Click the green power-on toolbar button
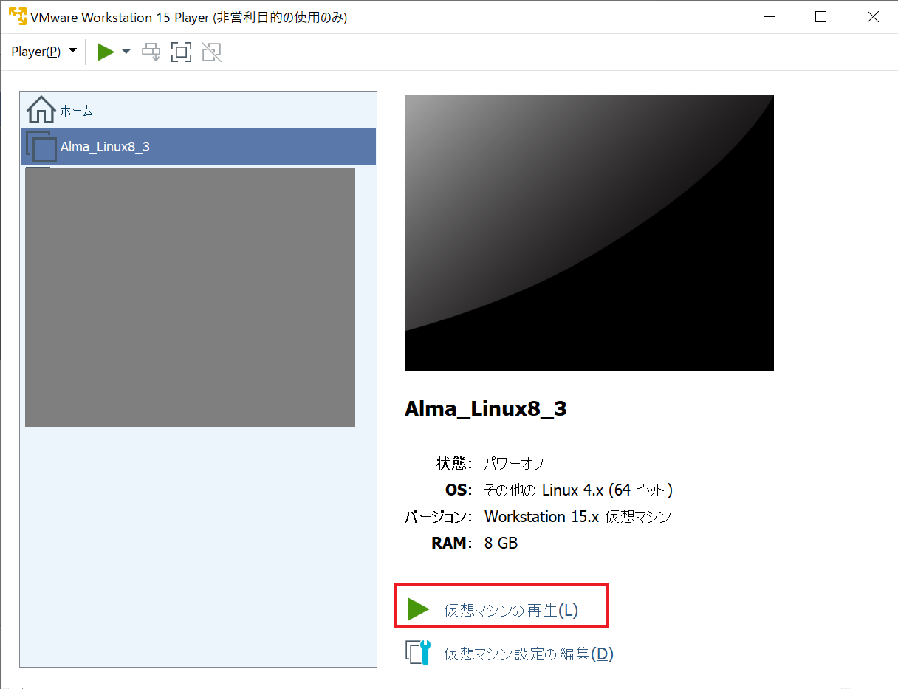This screenshot has width=898, height=689. (106, 52)
